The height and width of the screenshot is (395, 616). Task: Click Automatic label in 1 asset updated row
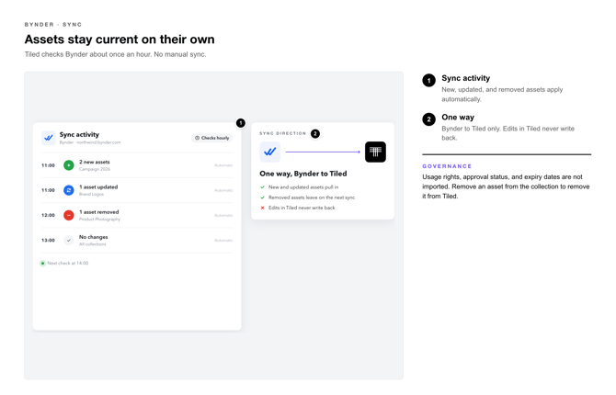(x=223, y=190)
